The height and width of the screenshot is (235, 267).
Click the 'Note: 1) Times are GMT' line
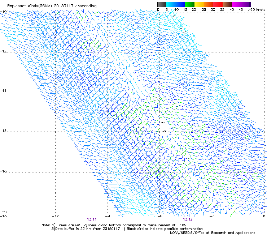tap(114, 225)
